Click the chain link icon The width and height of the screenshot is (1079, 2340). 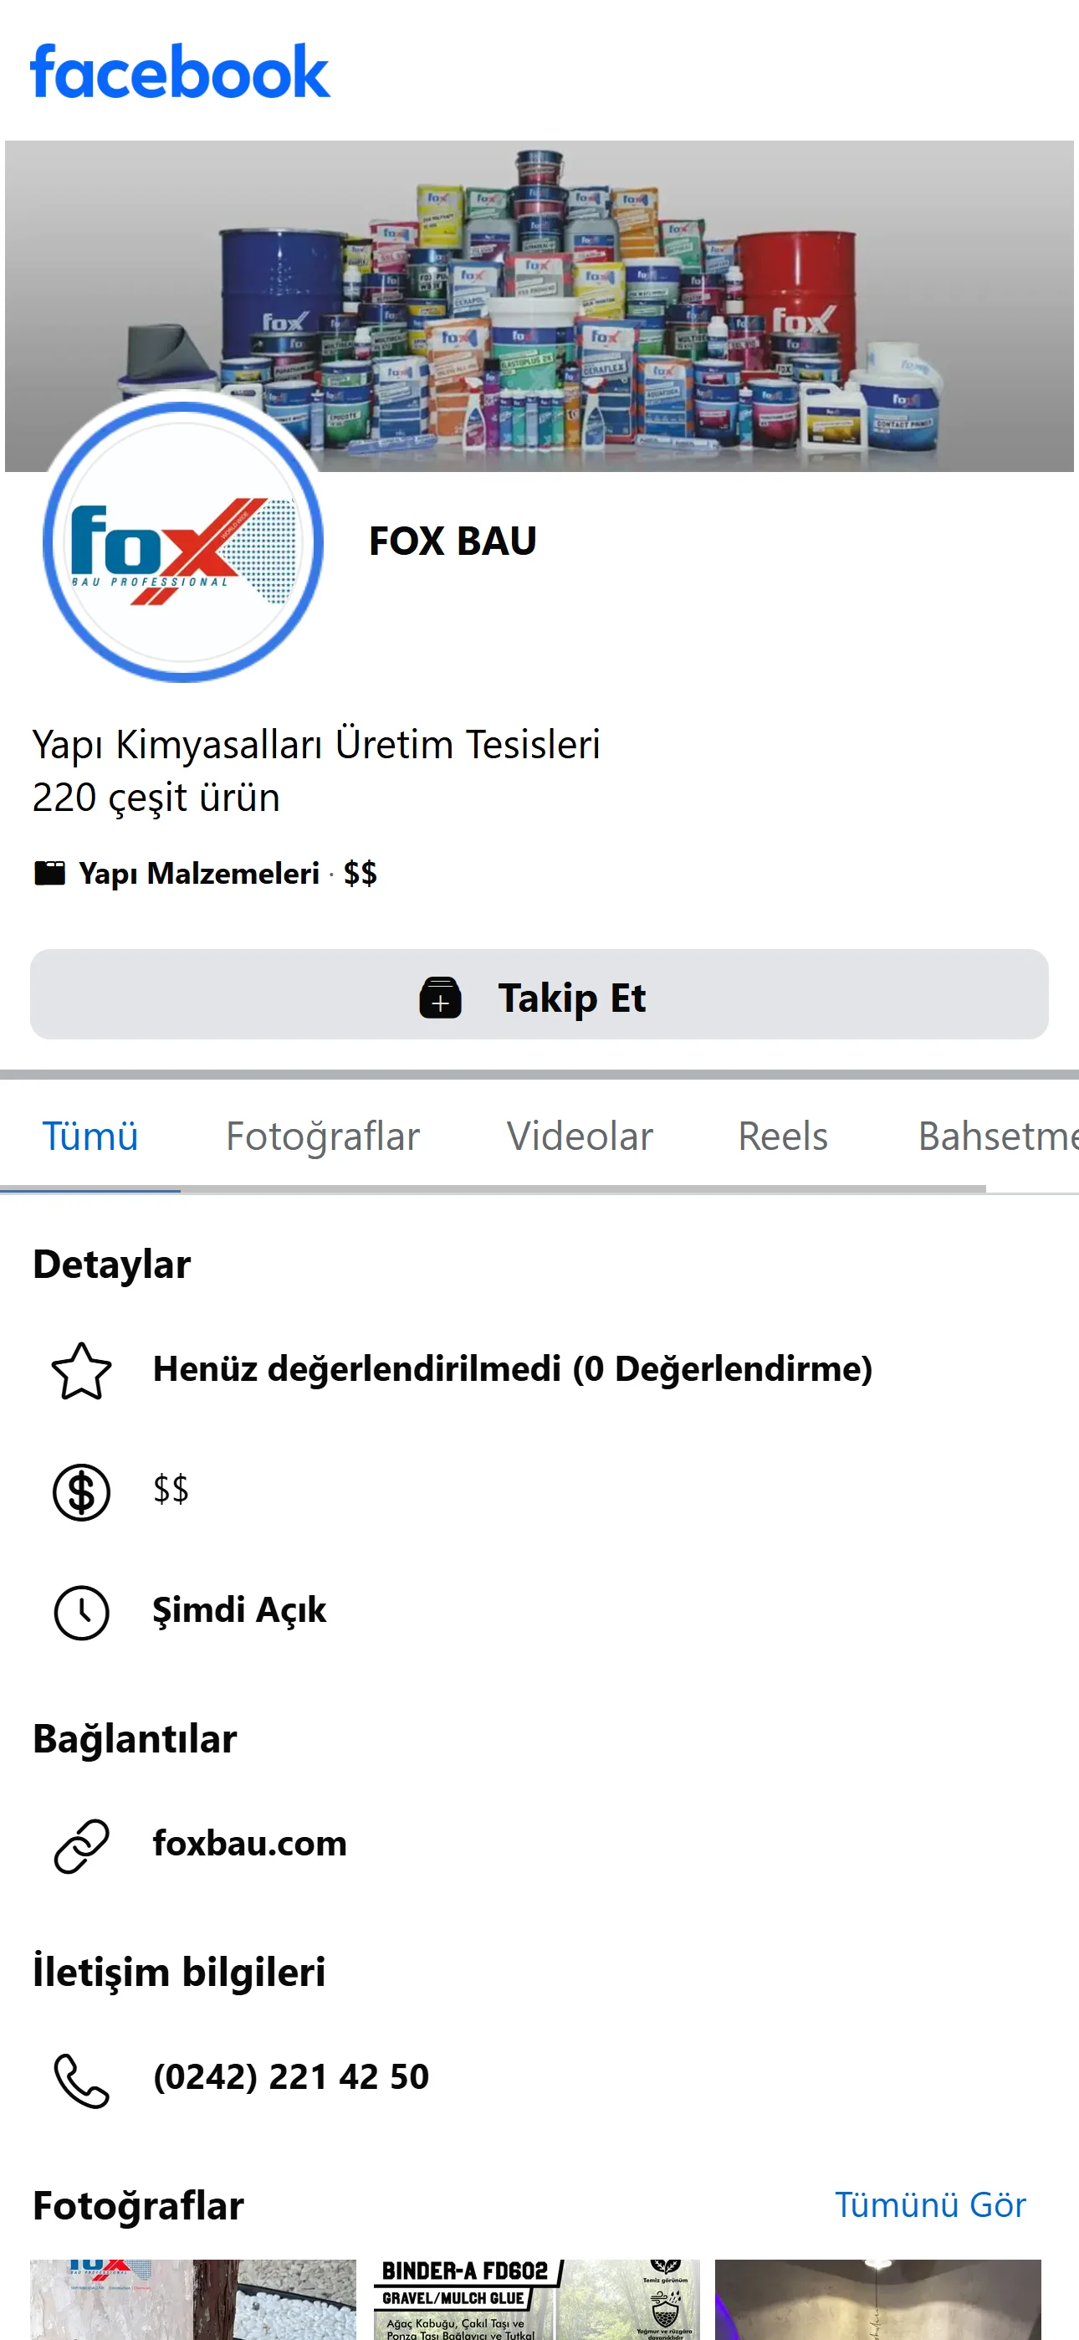[x=82, y=1845]
